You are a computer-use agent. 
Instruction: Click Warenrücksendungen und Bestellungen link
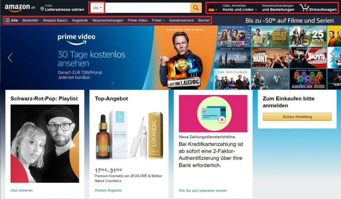pos(278,8)
